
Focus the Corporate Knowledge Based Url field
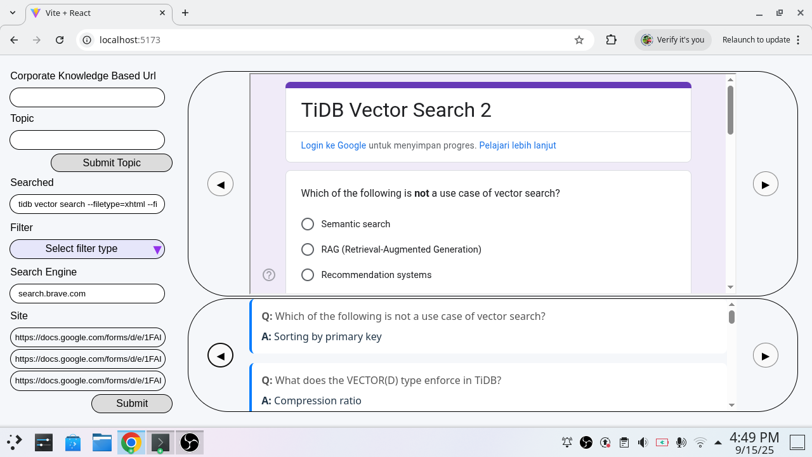click(88, 97)
